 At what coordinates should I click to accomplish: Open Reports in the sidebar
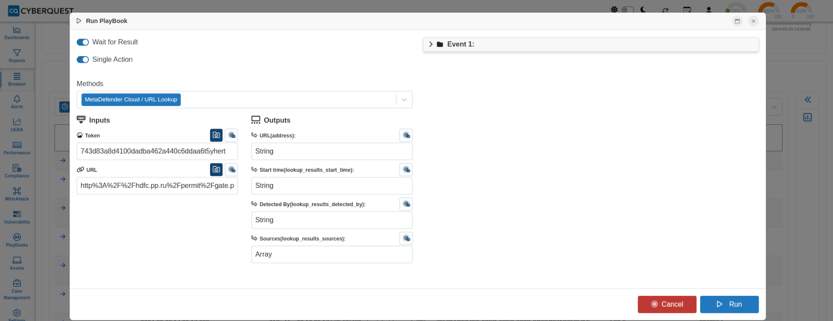[17, 56]
